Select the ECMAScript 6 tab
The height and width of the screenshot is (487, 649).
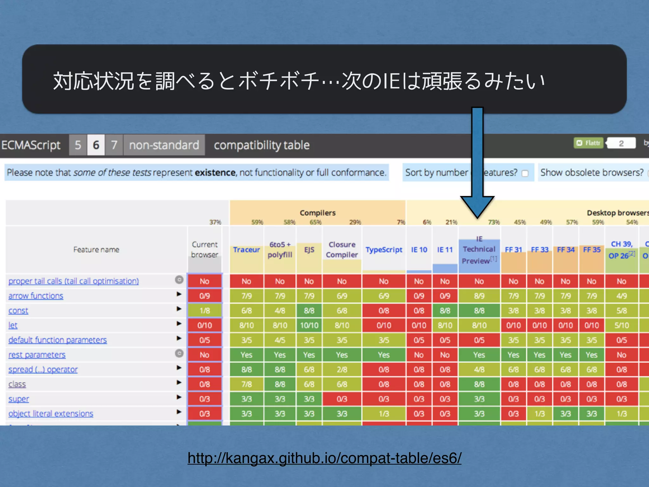click(96, 145)
